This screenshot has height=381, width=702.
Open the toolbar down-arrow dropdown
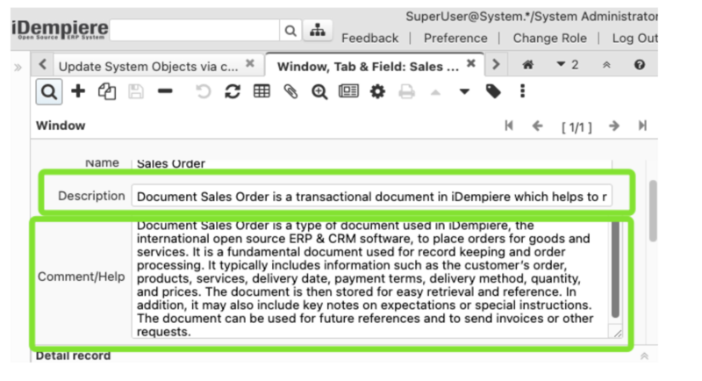(464, 91)
